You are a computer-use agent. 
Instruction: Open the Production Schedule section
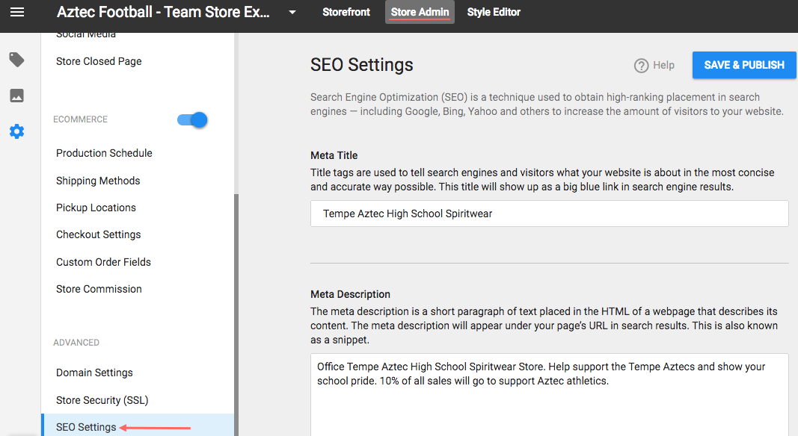(x=104, y=153)
